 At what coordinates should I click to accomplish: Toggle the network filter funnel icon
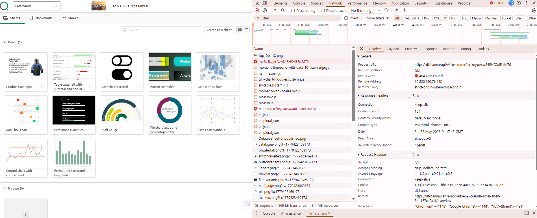[x=275, y=10]
